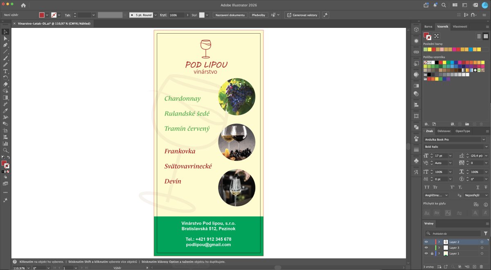Screen dimensions: 491x270
Task: Select the Type tool
Action: 6,71
